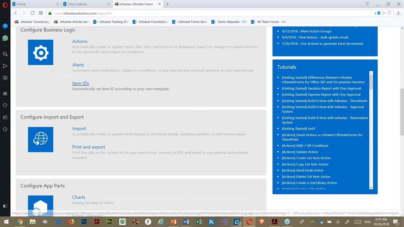404x227 pixels.
Task: Open Infowise Articles admin bookmark
Action: click(72, 22)
